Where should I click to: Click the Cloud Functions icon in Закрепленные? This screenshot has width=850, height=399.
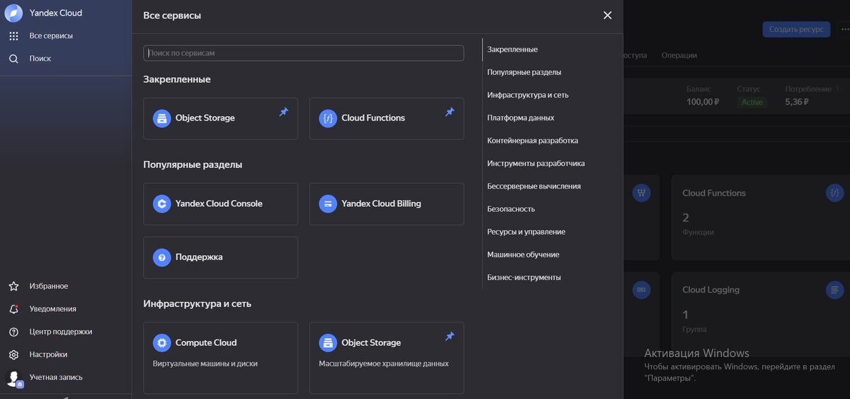pos(328,118)
